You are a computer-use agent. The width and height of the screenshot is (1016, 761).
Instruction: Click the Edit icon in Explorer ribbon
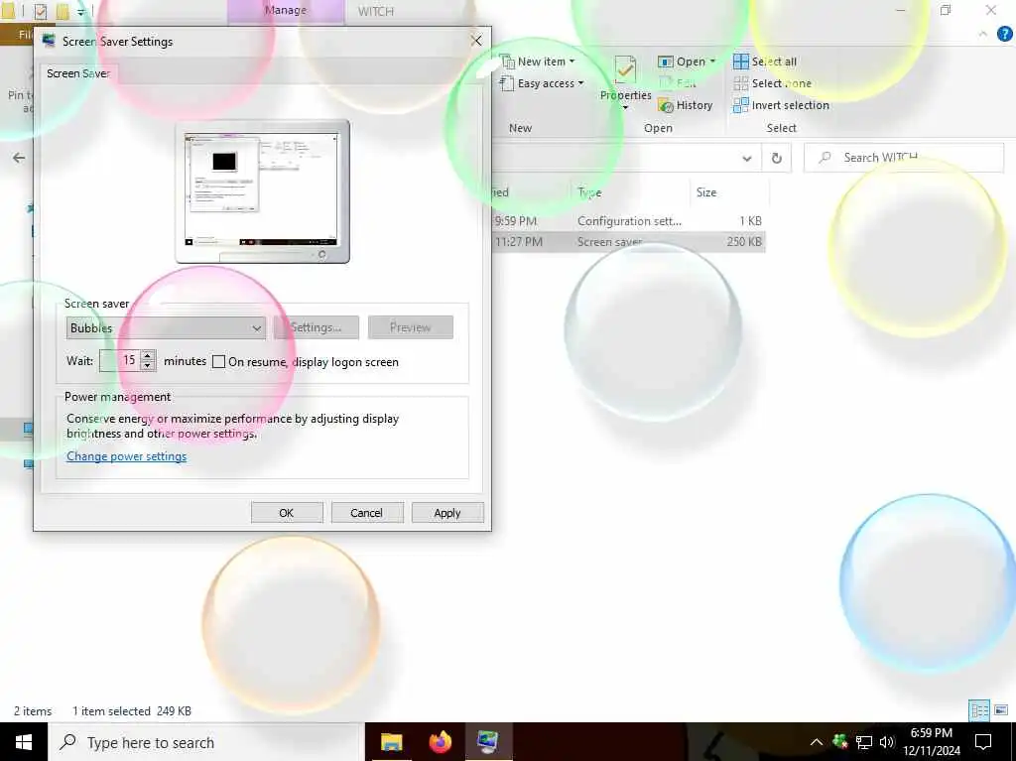point(666,83)
